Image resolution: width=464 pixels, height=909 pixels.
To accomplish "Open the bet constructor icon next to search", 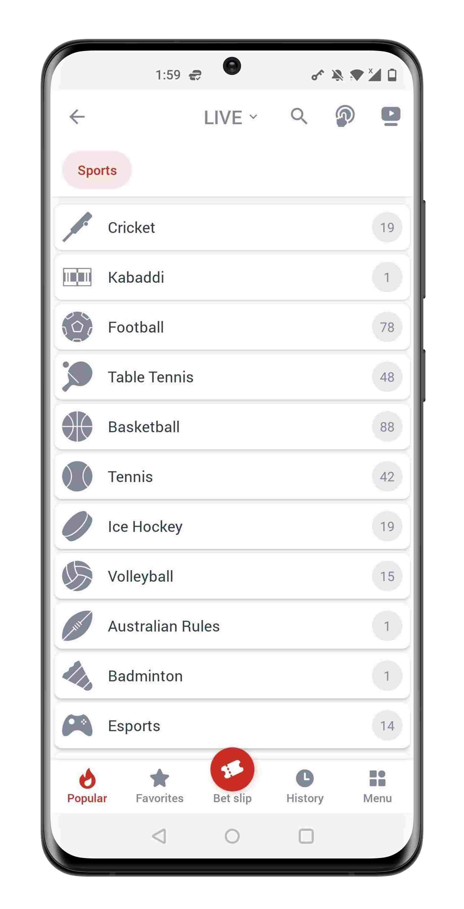I will pos(344,116).
